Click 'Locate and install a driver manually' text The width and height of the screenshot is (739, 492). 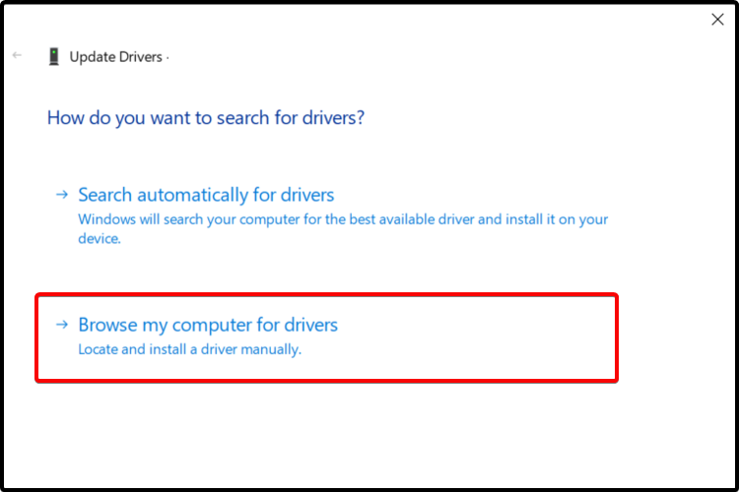[189, 348]
